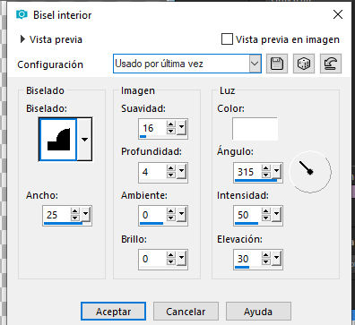Pick the light Color swatch
This screenshot has width=355, height=325.
point(255,129)
